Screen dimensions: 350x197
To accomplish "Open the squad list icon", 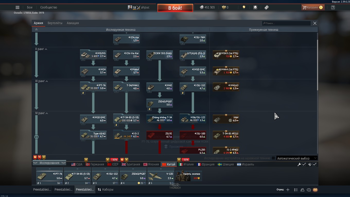I will click(x=296, y=190).
